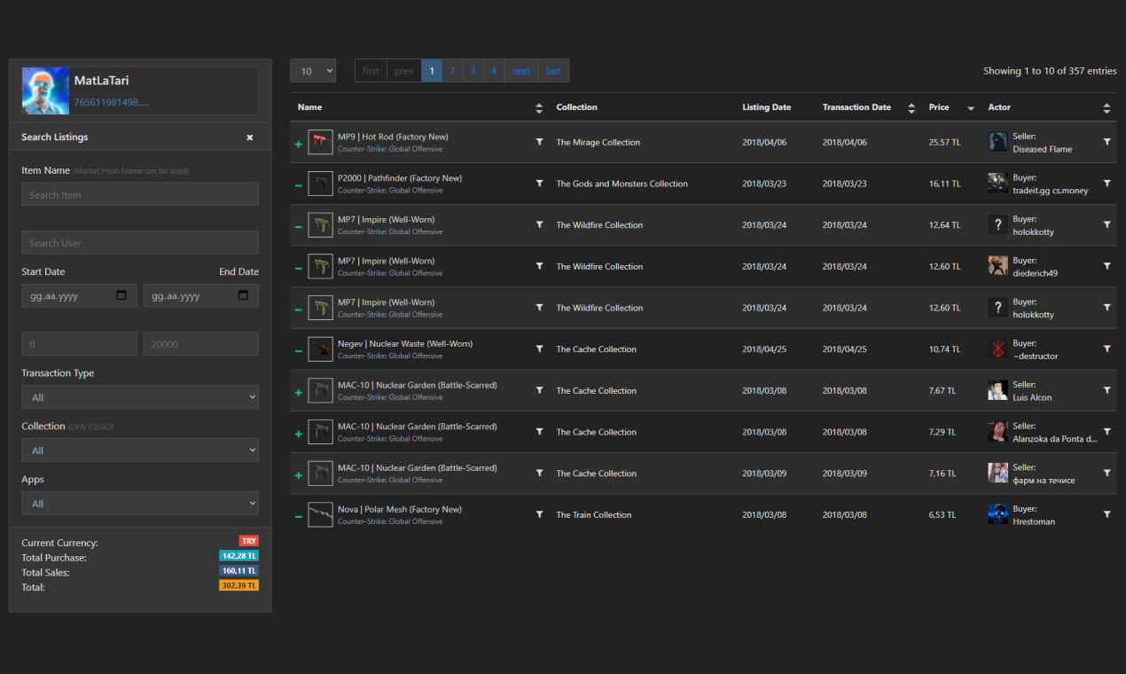Click the Search User input field
Image resolution: width=1126 pixels, height=674 pixels.
[x=140, y=242]
